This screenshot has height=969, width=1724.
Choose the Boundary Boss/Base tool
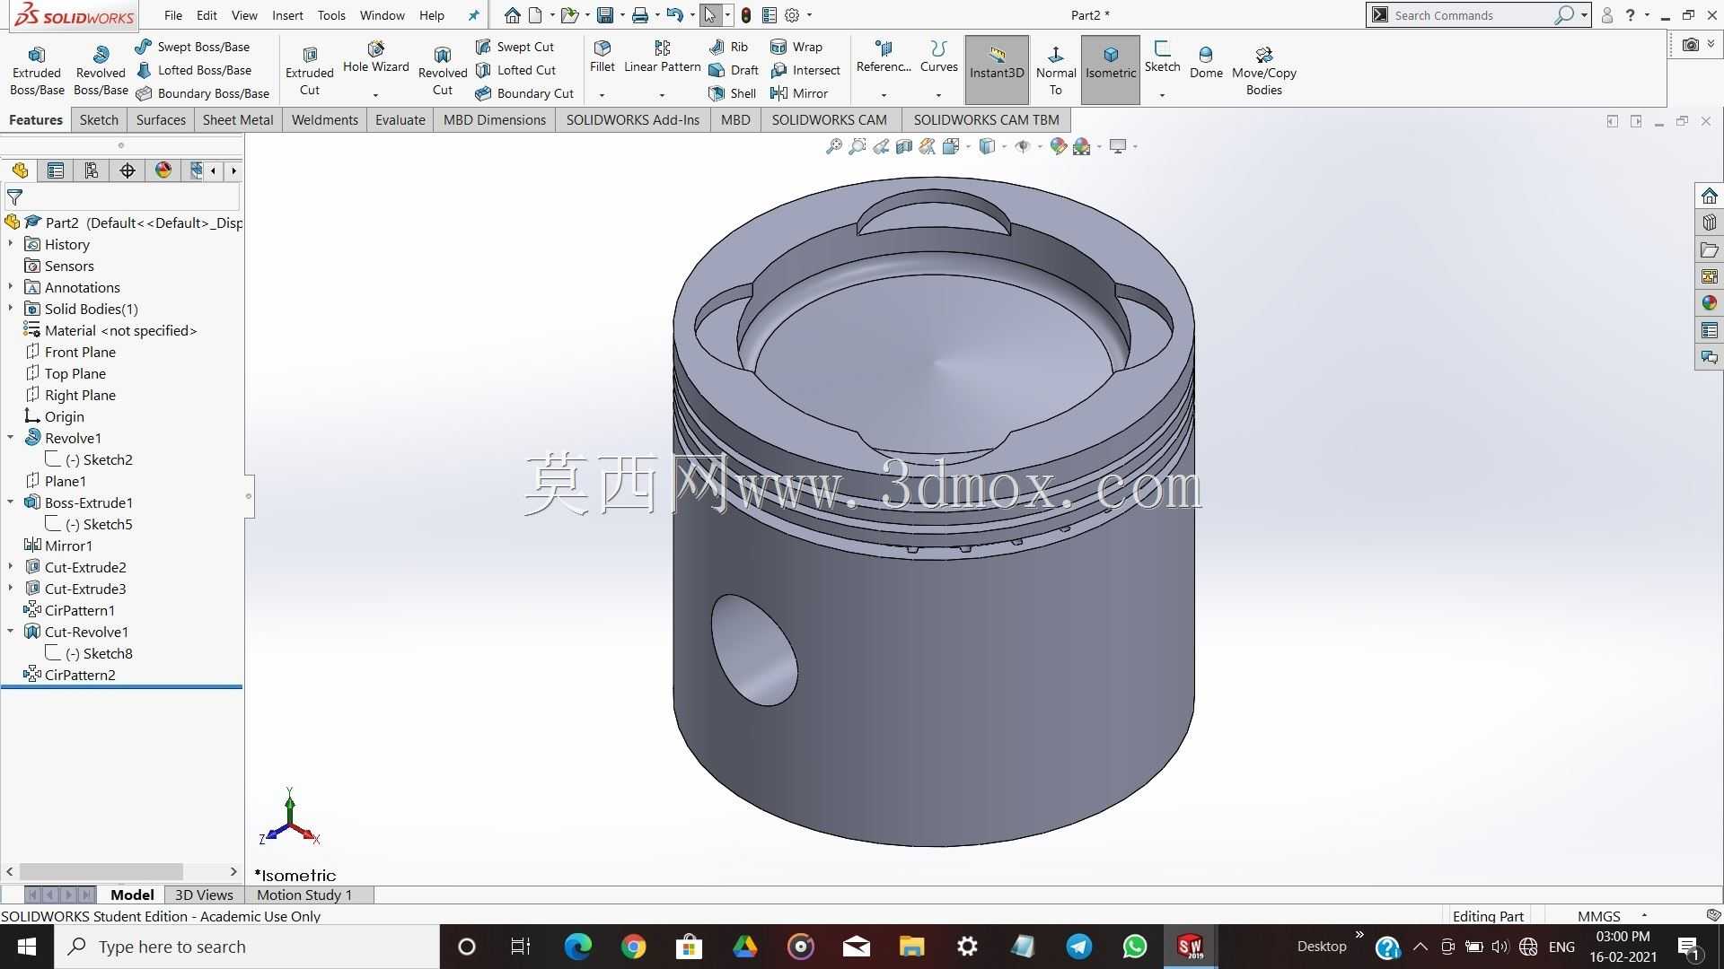click(x=202, y=93)
